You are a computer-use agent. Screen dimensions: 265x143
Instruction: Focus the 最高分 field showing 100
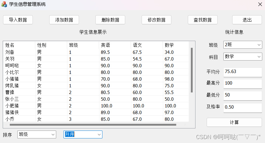[x=243, y=84]
